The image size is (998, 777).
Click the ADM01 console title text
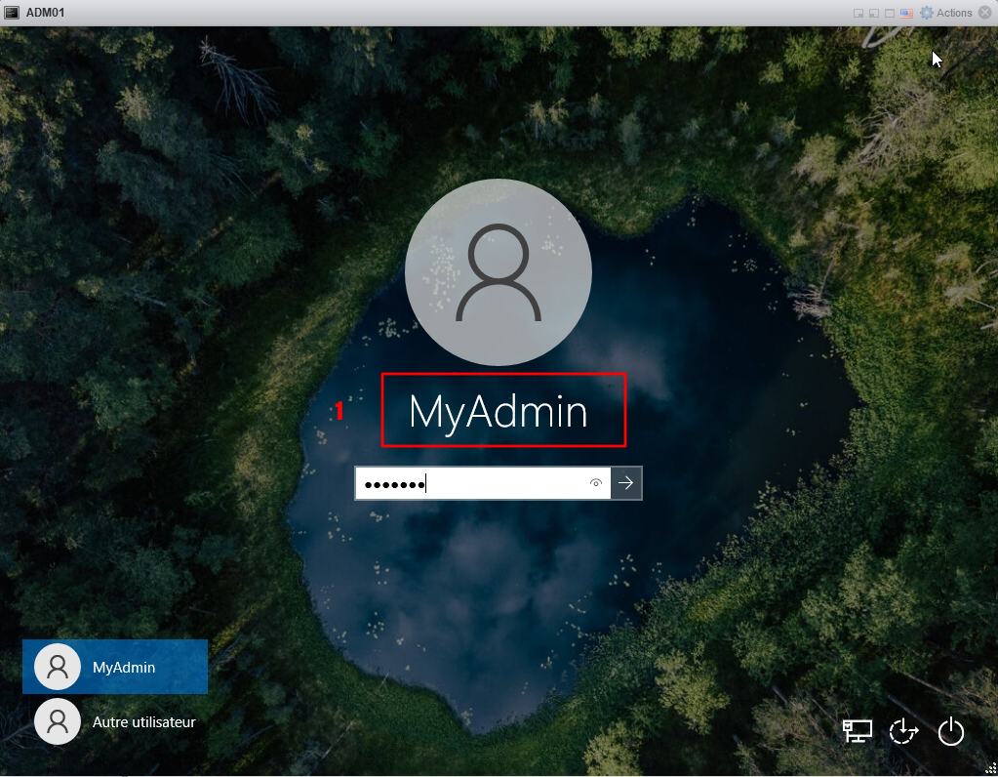[45, 13]
